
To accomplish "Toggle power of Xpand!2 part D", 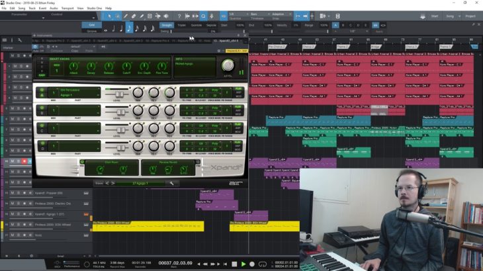I will tap(42, 143).
